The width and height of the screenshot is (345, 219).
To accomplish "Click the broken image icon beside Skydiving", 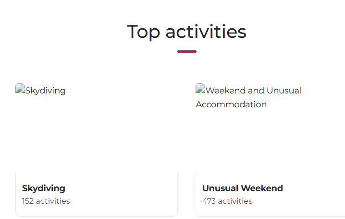I will (20, 89).
